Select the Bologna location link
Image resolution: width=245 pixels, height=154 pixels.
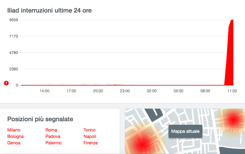click(x=15, y=136)
